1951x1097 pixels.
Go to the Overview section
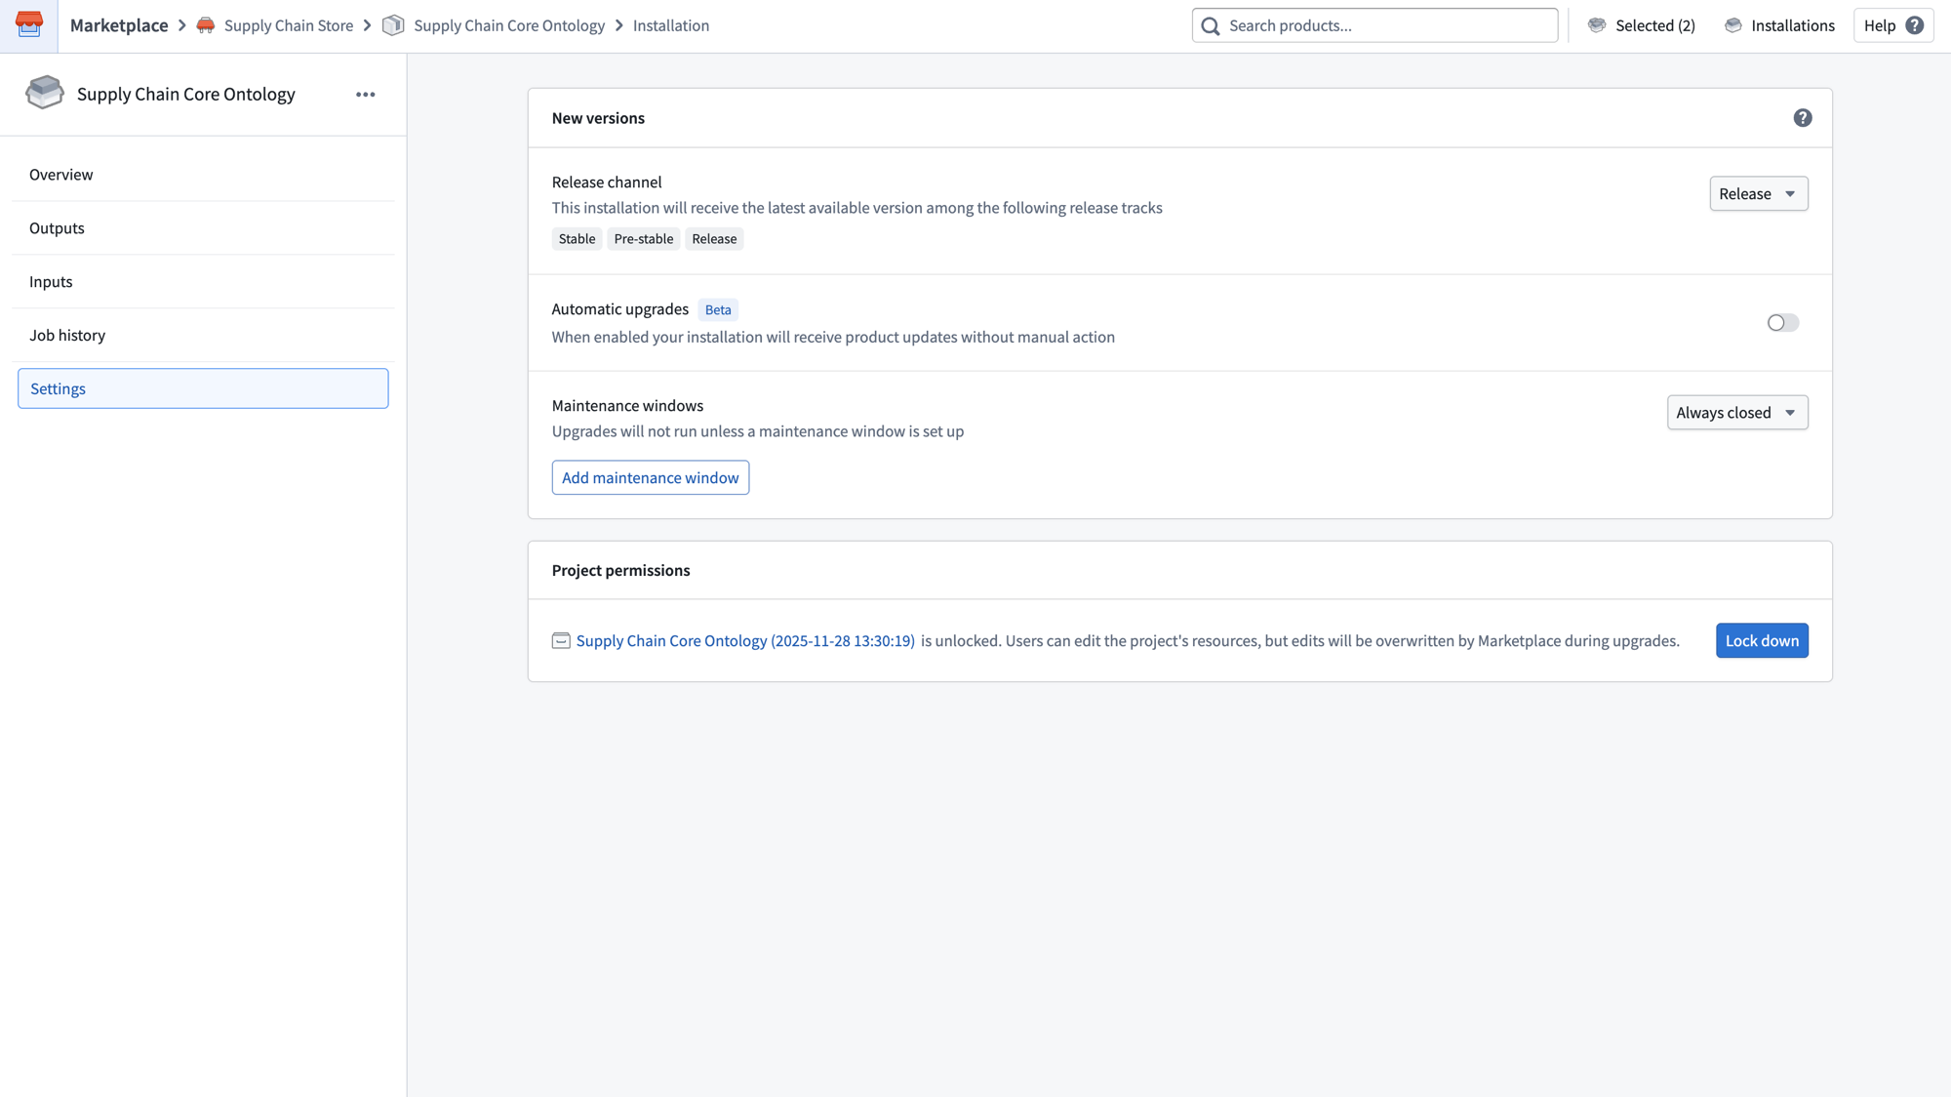pyautogui.click(x=203, y=175)
